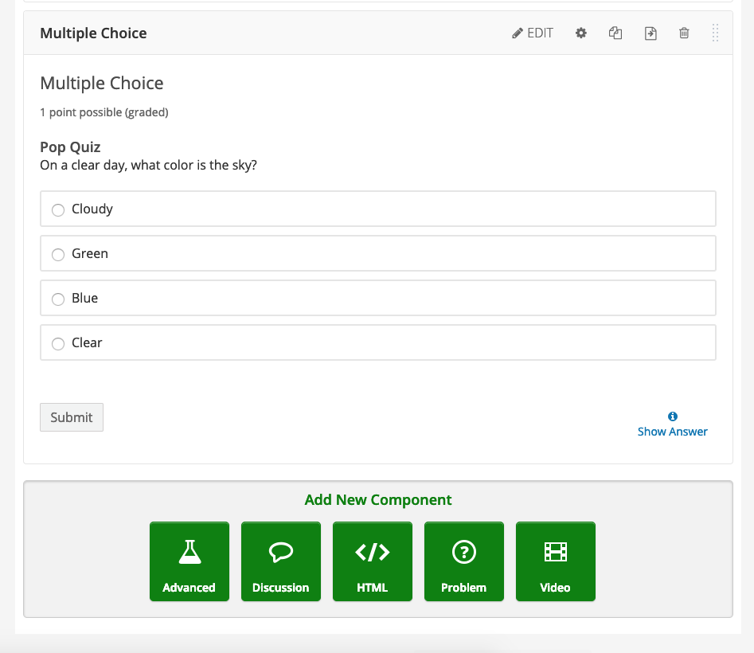This screenshot has height=653, width=754.
Task: Open component settings gear icon
Action: 581,33
